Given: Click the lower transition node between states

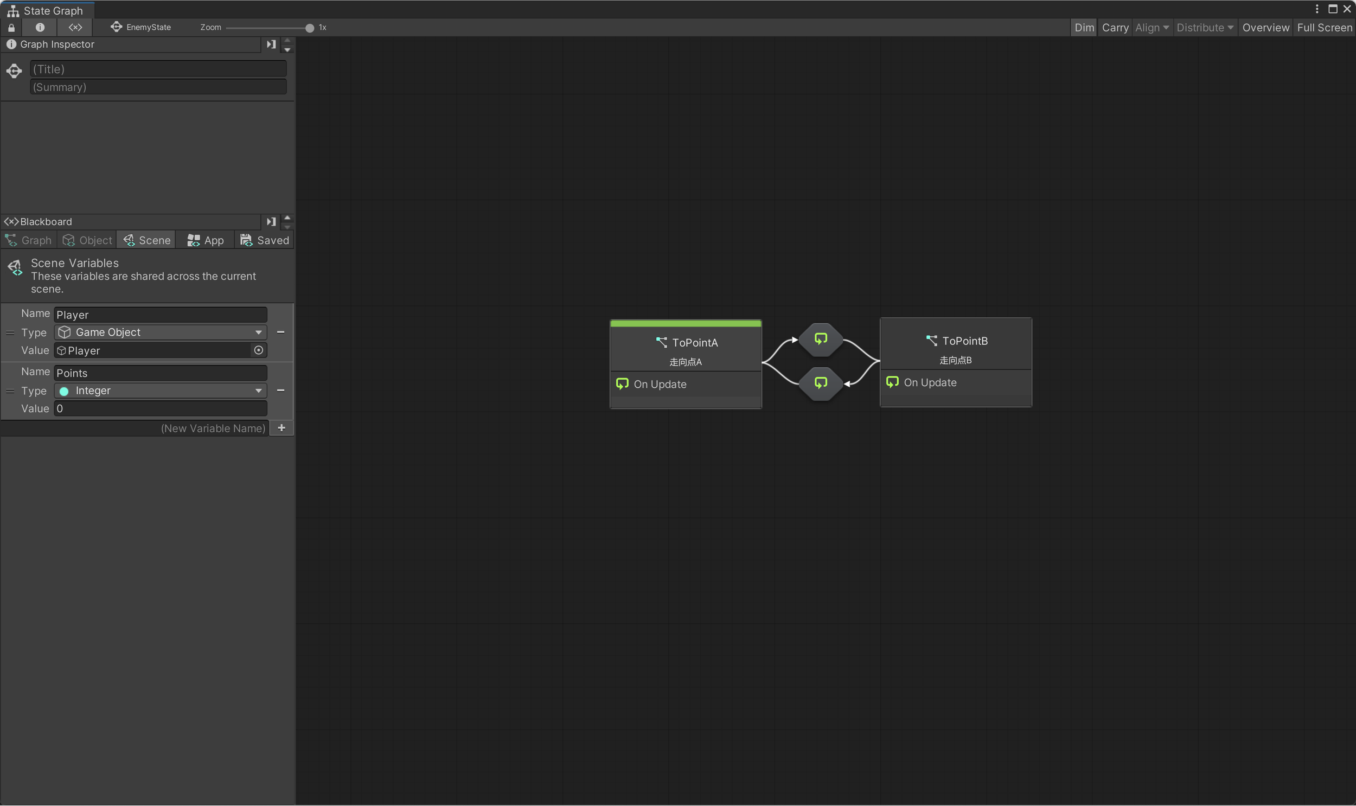Looking at the screenshot, I should click(x=821, y=383).
